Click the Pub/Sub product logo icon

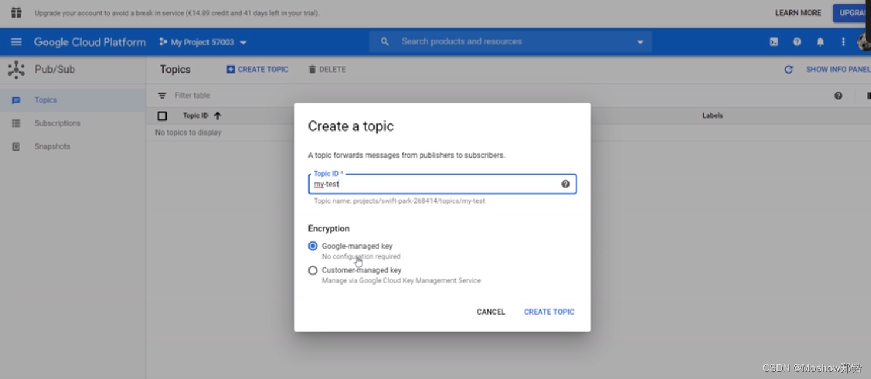pos(16,69)
